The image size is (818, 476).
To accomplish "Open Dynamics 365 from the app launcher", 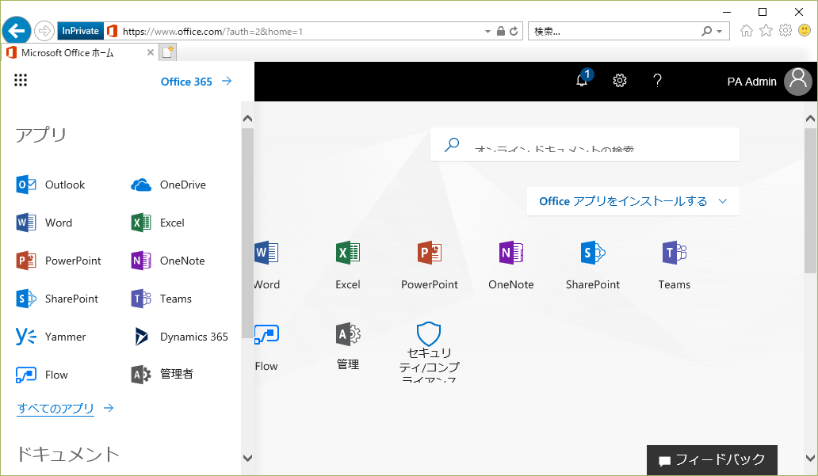I will [x=179, y=337].
